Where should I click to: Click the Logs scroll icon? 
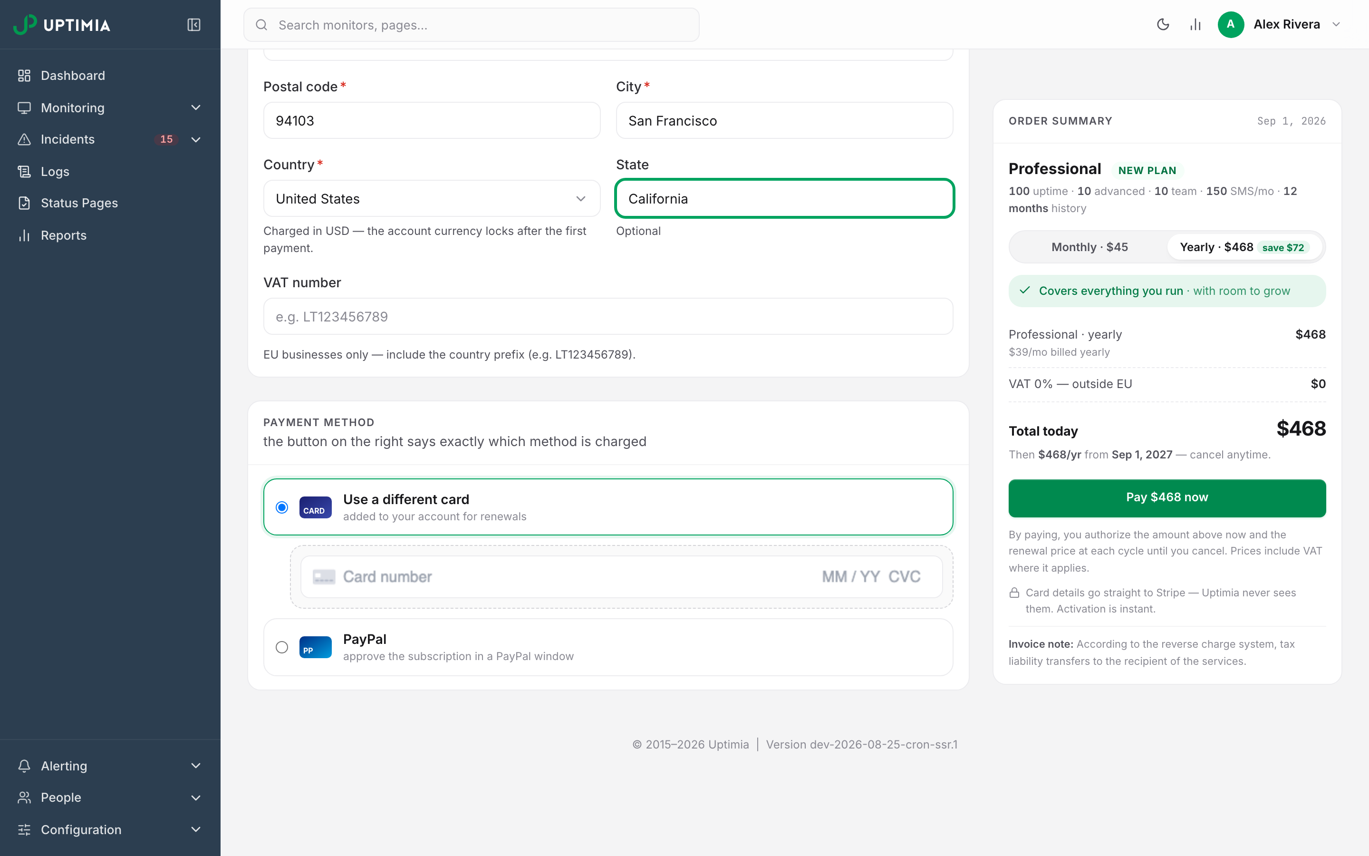tap(24, 172)
